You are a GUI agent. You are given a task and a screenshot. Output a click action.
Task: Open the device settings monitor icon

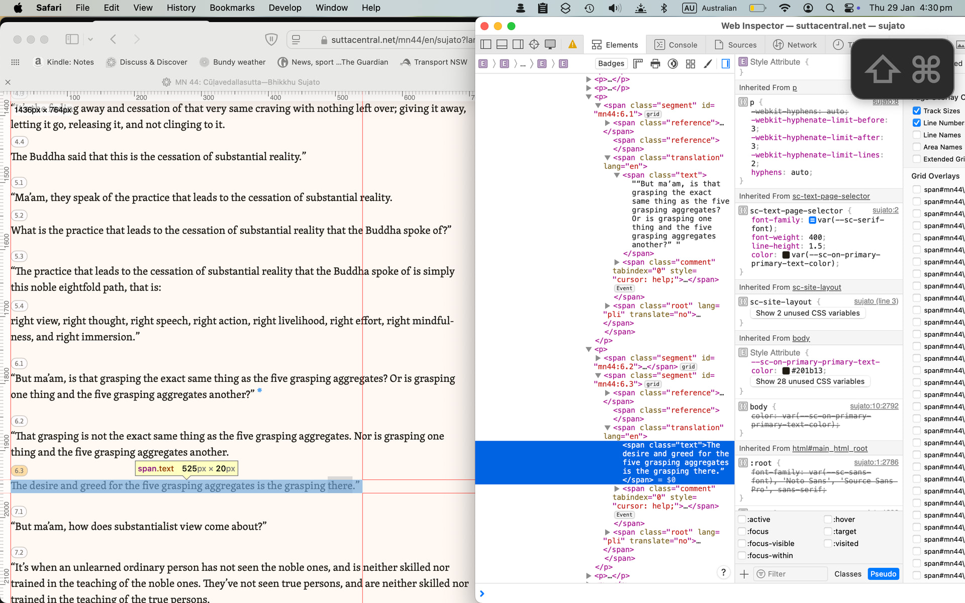550,45
